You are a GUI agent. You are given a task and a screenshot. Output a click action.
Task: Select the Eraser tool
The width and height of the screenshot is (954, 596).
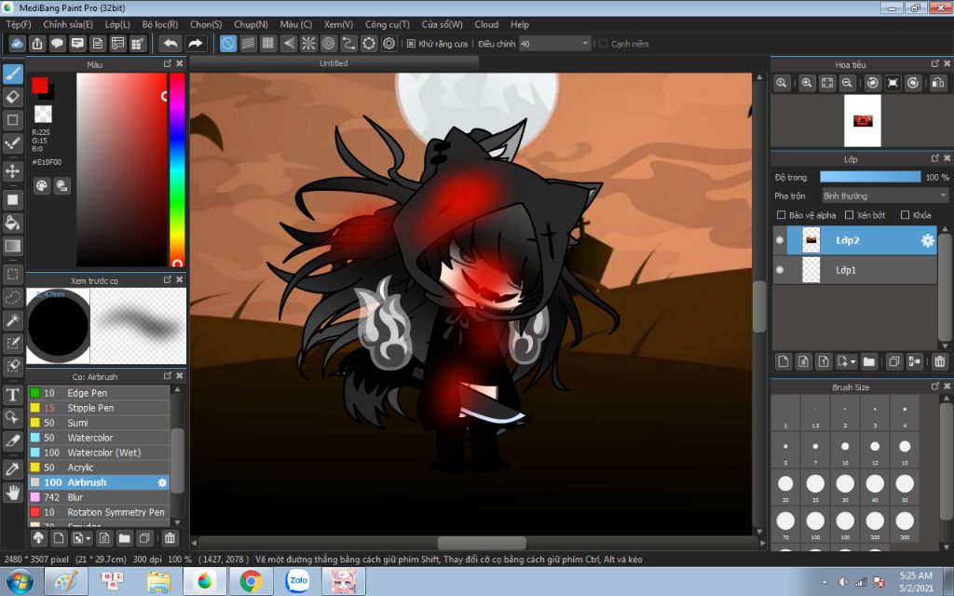tap(13, 97)
